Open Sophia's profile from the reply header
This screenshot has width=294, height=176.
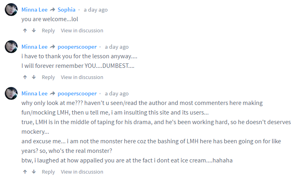tap(66, 10)
